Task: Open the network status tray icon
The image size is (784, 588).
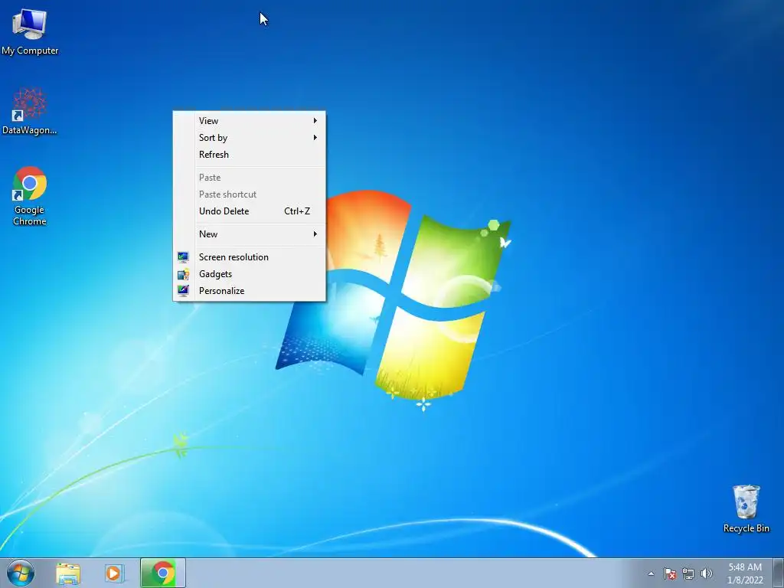Action: click(x=688, y=573)
